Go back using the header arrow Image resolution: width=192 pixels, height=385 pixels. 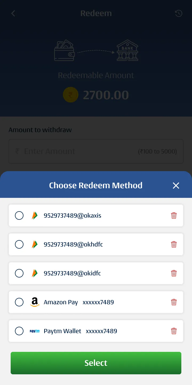pyautogui.click(x=13, y=13)
